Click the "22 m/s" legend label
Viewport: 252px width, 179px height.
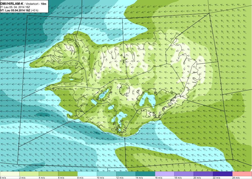(x=217, y=178)
